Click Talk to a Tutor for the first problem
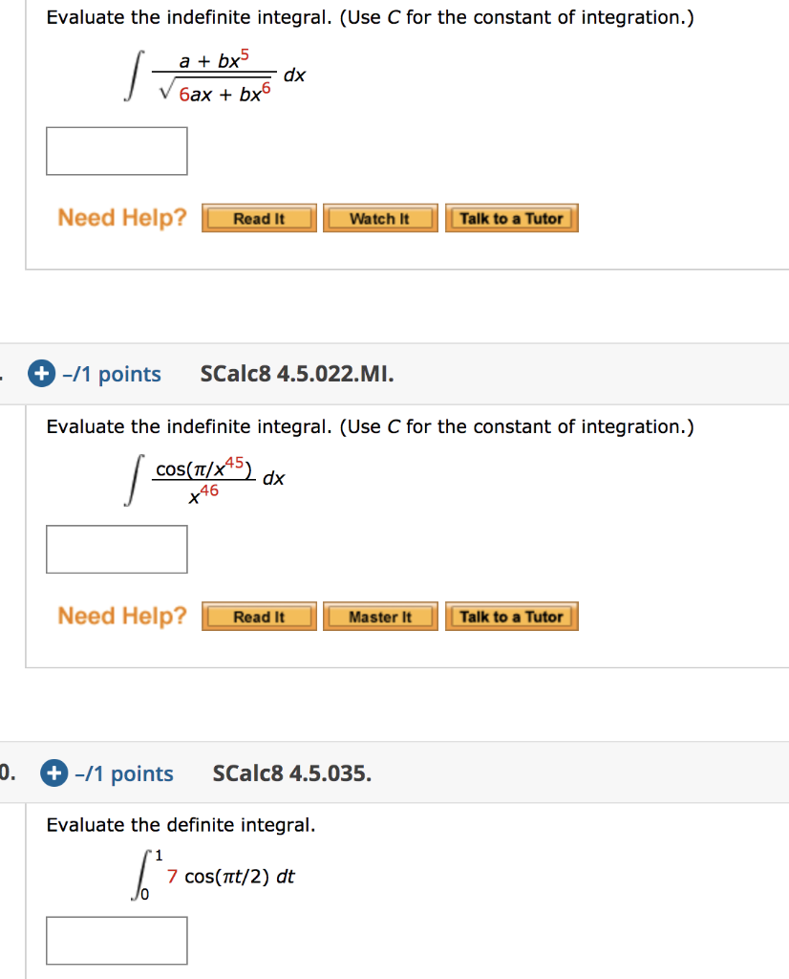The height and width of the screenshot is (979, 789). click(511, 218)
